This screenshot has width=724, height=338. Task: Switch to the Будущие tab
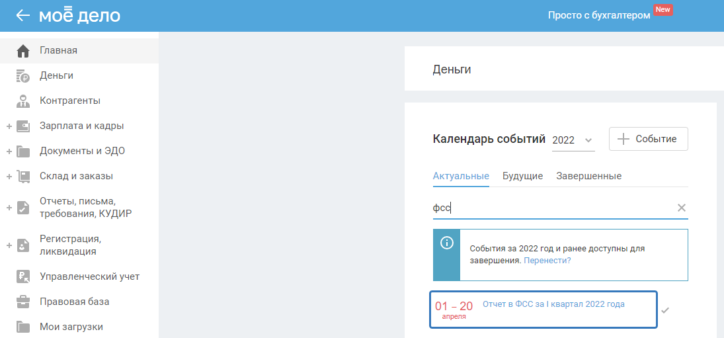tap(522, 176)
